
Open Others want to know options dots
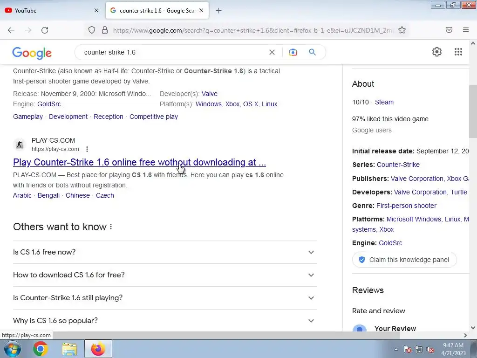coord(111,227)
